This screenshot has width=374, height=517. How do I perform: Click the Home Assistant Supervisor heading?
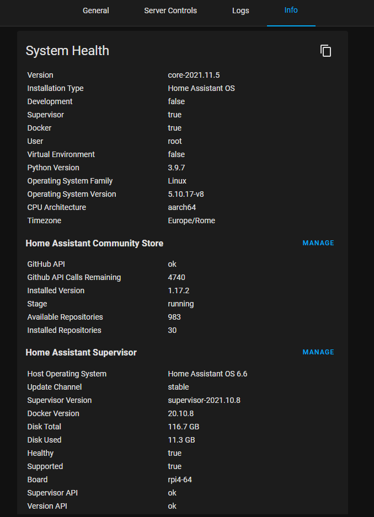coord(81,352)
